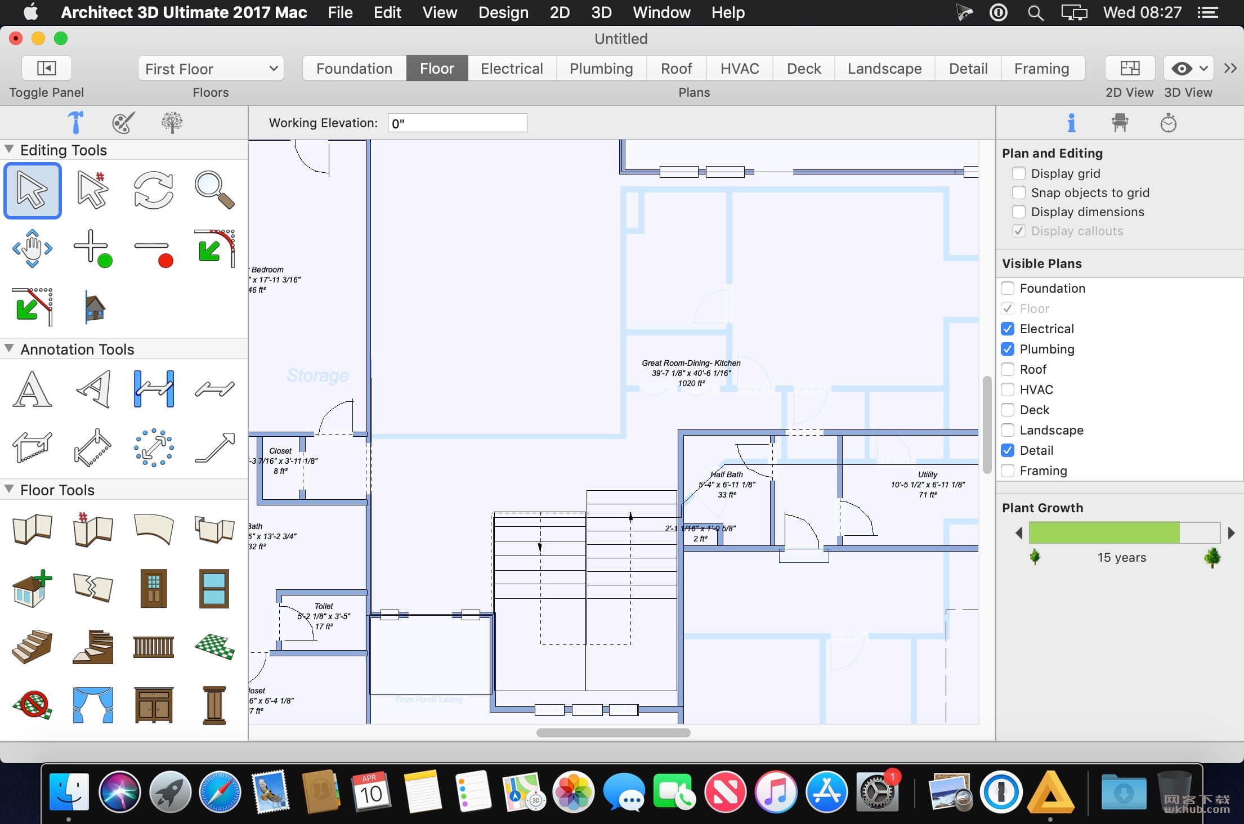Enable the Display grid checkbox
The height and width of the screenshot is (824, 1244).
click(1018, 173)
